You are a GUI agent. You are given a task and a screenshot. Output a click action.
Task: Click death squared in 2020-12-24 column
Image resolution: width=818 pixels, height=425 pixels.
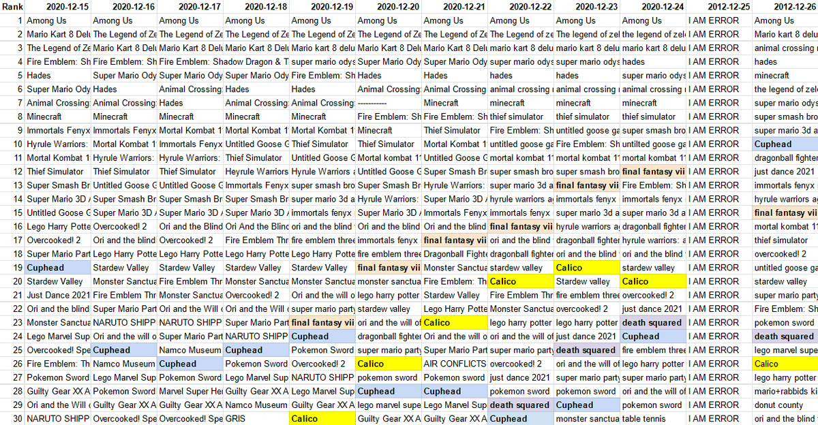[x=653, y=323]
